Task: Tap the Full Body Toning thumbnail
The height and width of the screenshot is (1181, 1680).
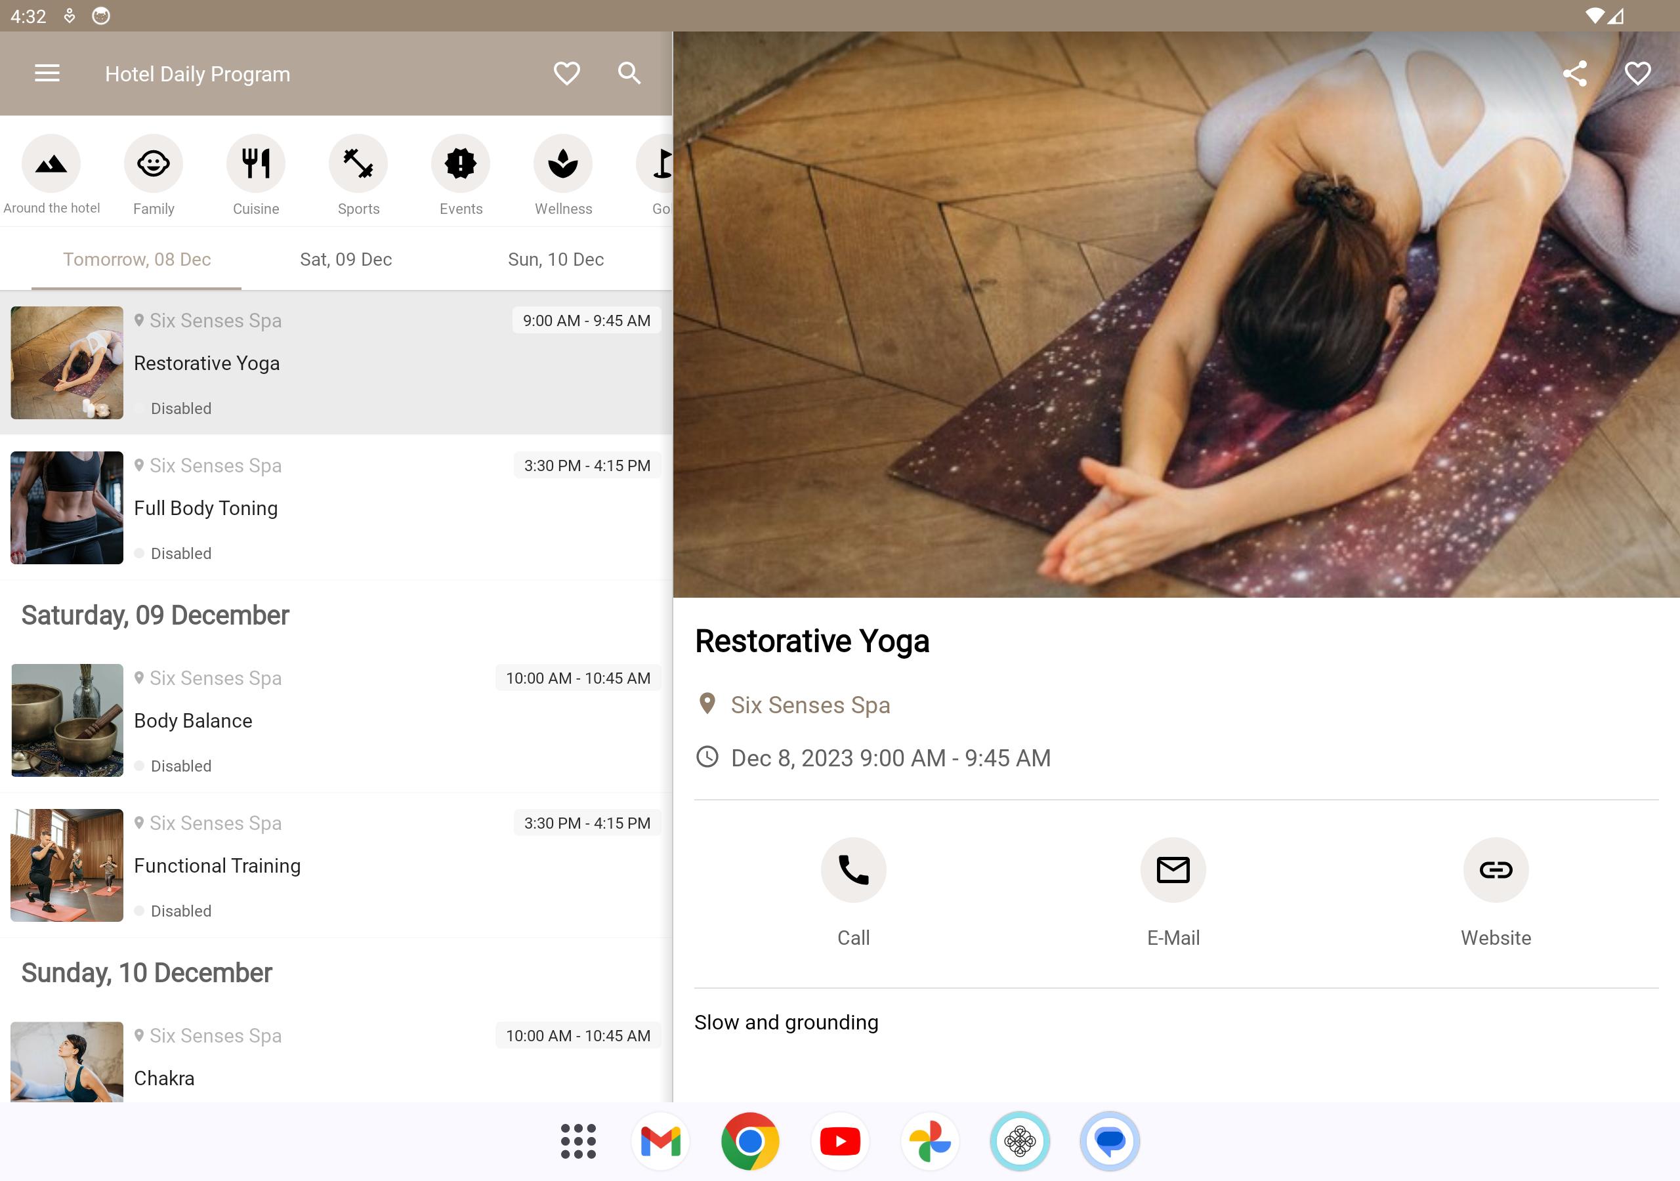Action: (x=66, y=508)
